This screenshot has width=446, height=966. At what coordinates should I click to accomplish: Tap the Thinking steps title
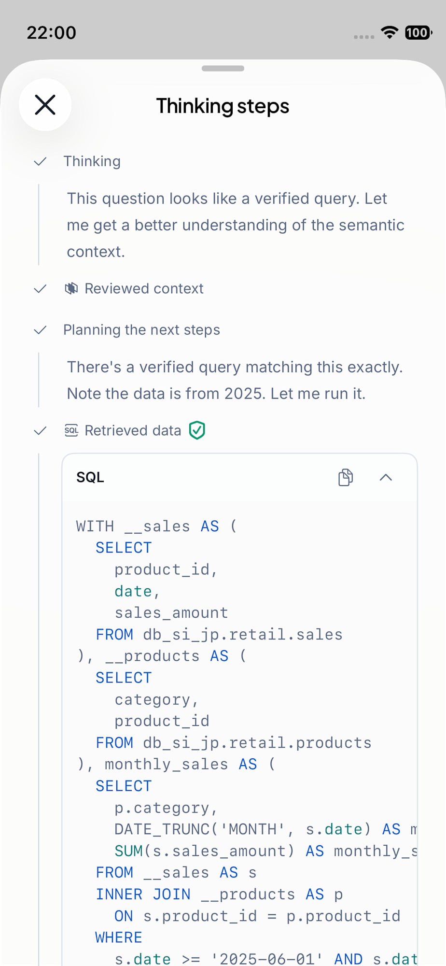coord(223,106)
